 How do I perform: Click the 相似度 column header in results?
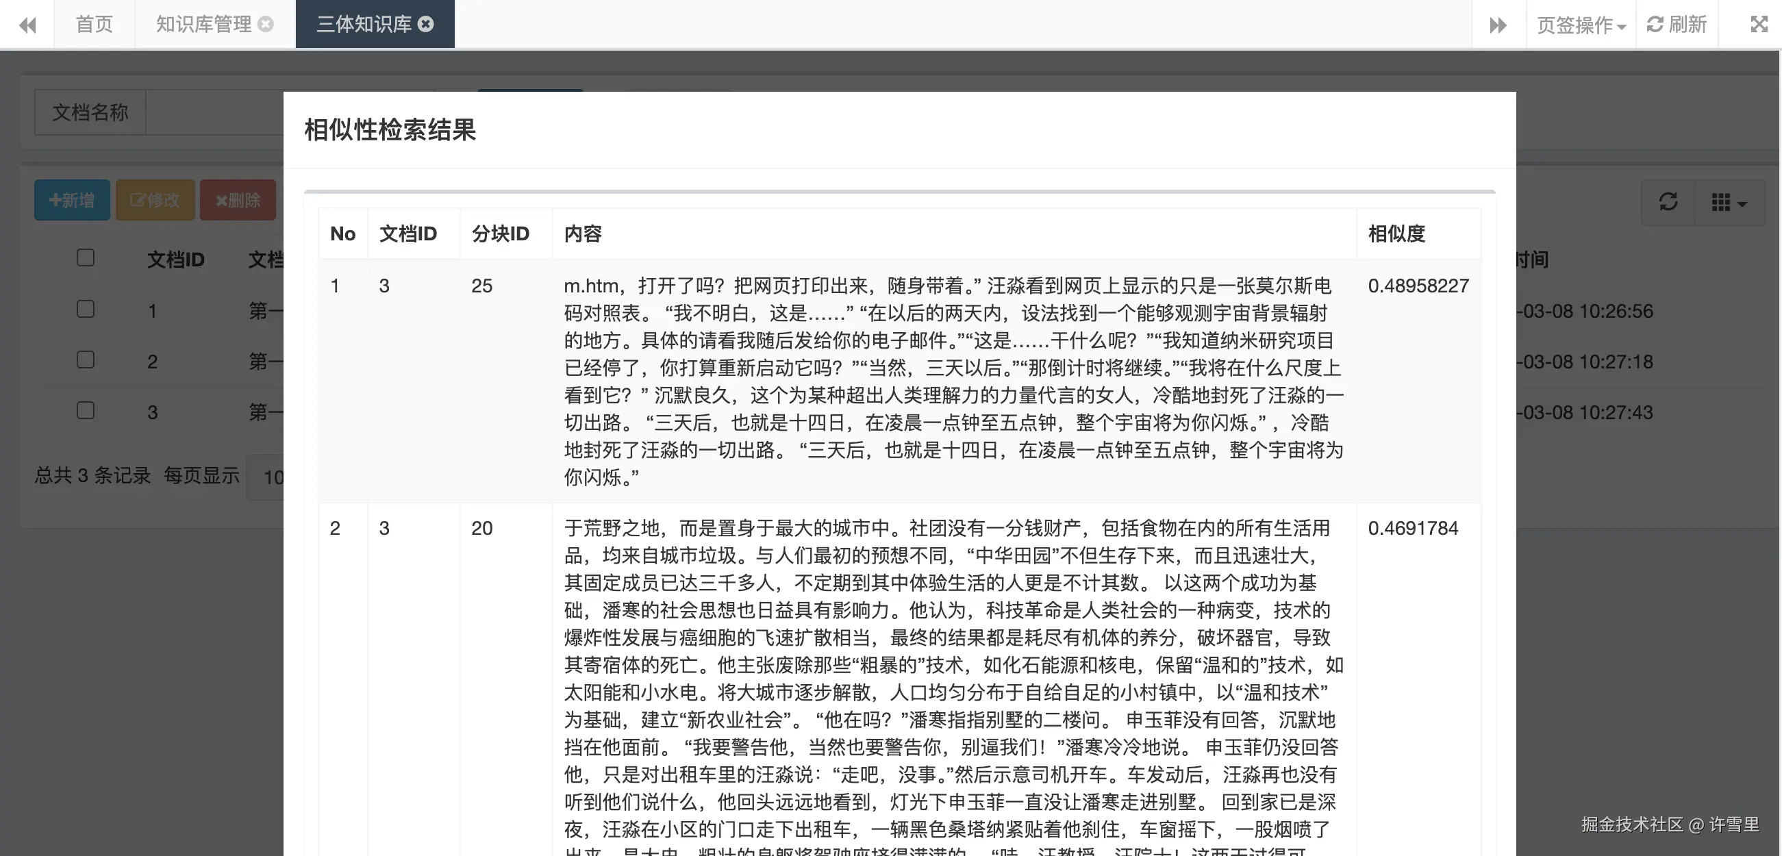pyautogui.click(x=1396, y=234)
